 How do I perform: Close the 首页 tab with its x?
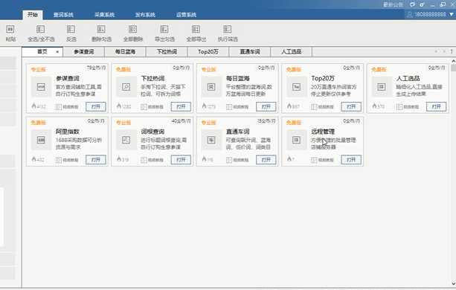(x=57, y=52)
